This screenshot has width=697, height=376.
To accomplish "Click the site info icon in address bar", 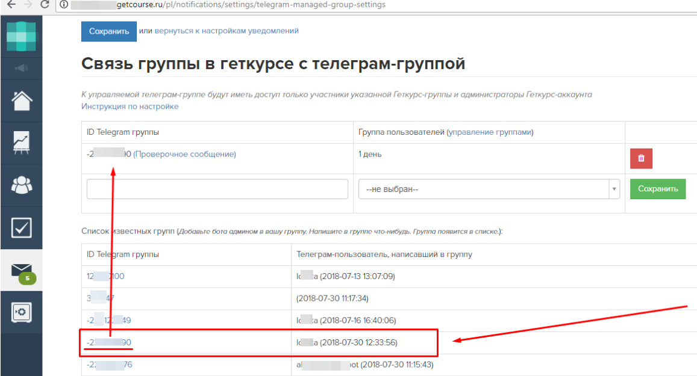I will [64, 4].
